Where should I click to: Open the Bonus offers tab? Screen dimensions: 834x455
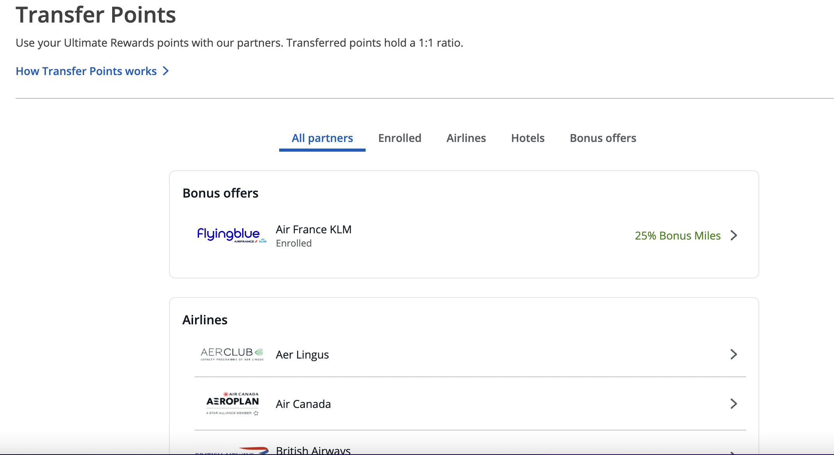pos(603,138)
